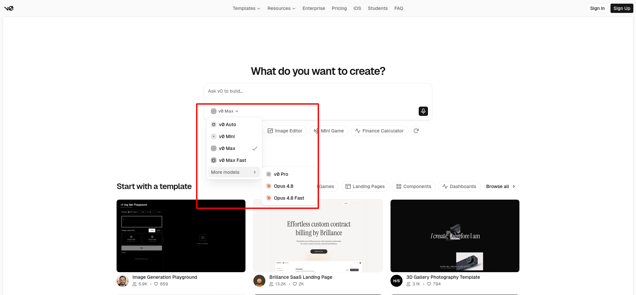Open the iOS link in the navbar
The width and height of the screenshot is (636, 295).
(357, 8)
